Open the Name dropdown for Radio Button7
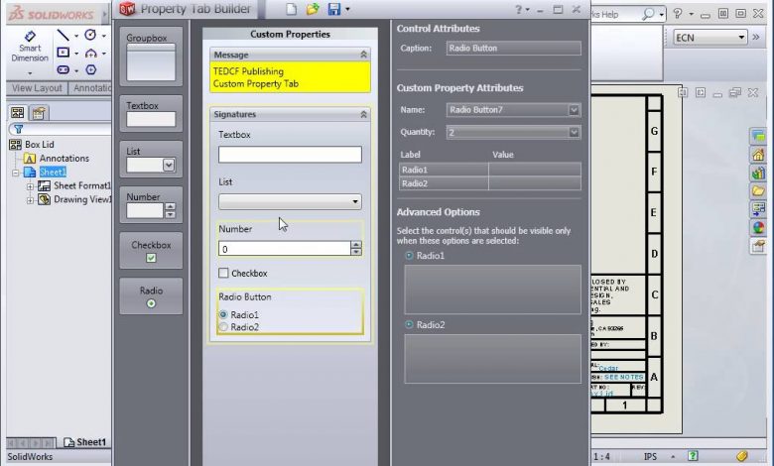 click(x=574, y=110)
